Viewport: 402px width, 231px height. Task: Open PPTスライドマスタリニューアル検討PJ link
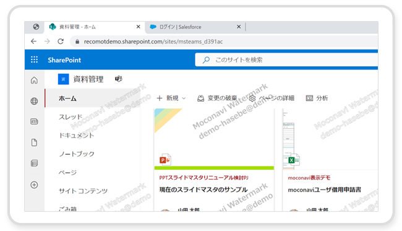[x=204, y=178]
